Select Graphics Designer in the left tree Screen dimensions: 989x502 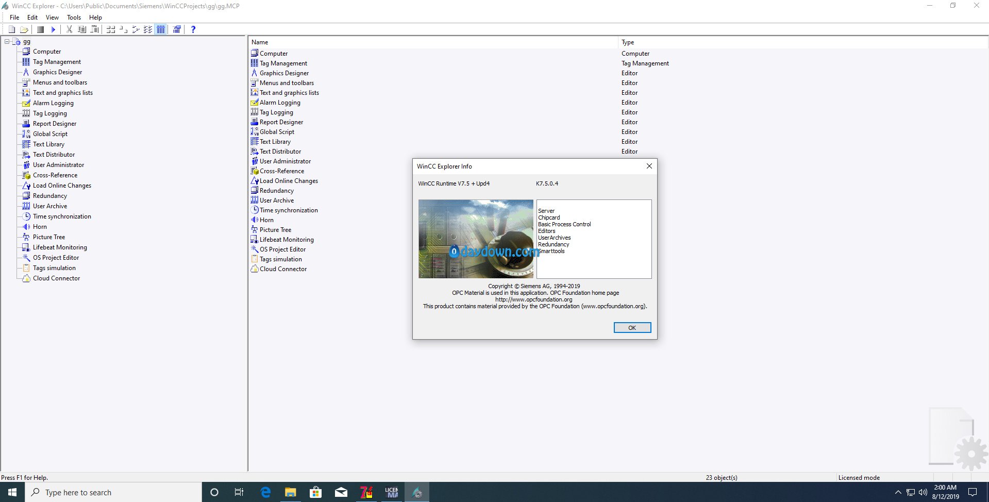(57, 72)
